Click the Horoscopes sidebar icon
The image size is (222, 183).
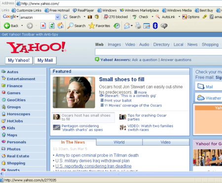click(x=3, y=114)
